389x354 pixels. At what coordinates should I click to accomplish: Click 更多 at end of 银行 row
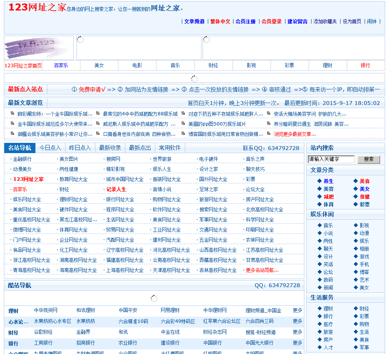tap(297, 343)
